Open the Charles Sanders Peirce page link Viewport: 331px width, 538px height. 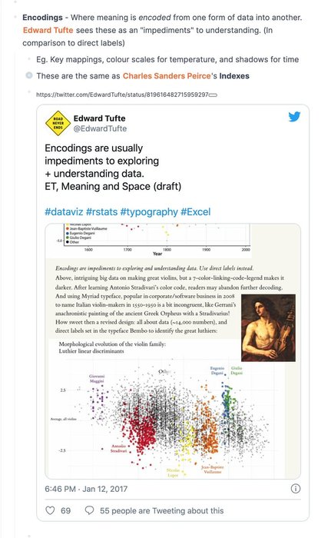tap(167, 76)
